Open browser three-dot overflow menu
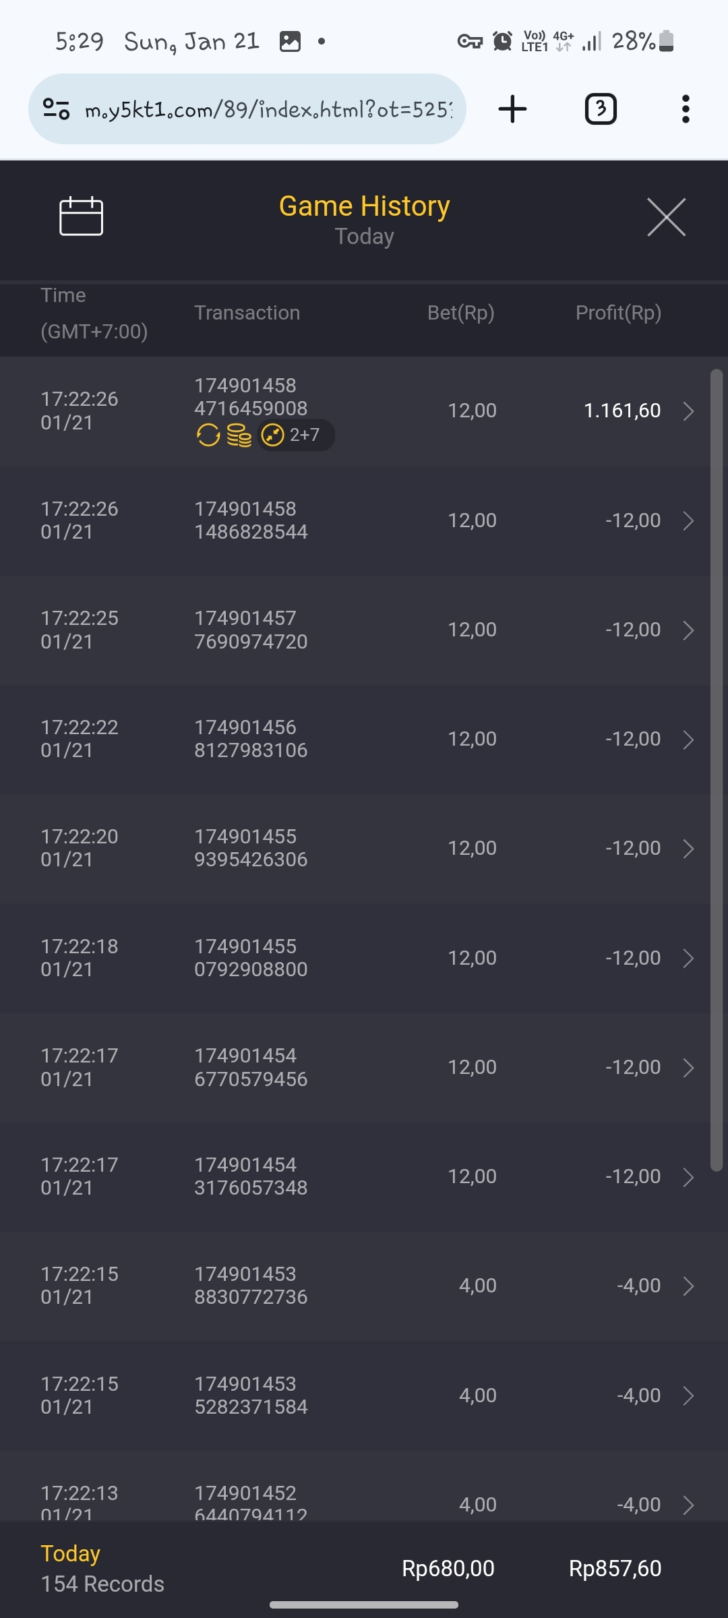 tap(686, 109)
